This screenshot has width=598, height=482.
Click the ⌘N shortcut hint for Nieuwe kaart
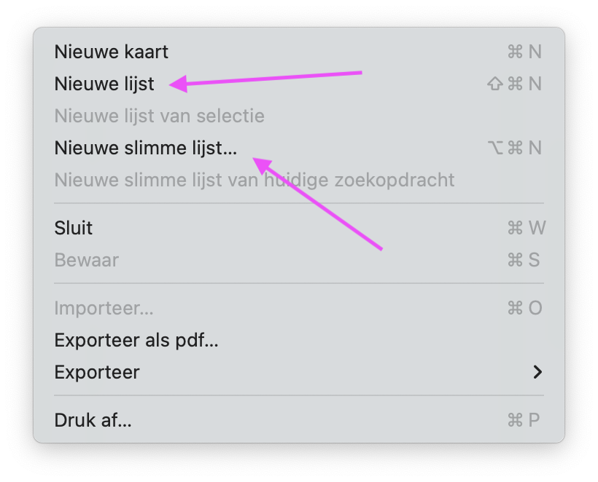[524, 52]
